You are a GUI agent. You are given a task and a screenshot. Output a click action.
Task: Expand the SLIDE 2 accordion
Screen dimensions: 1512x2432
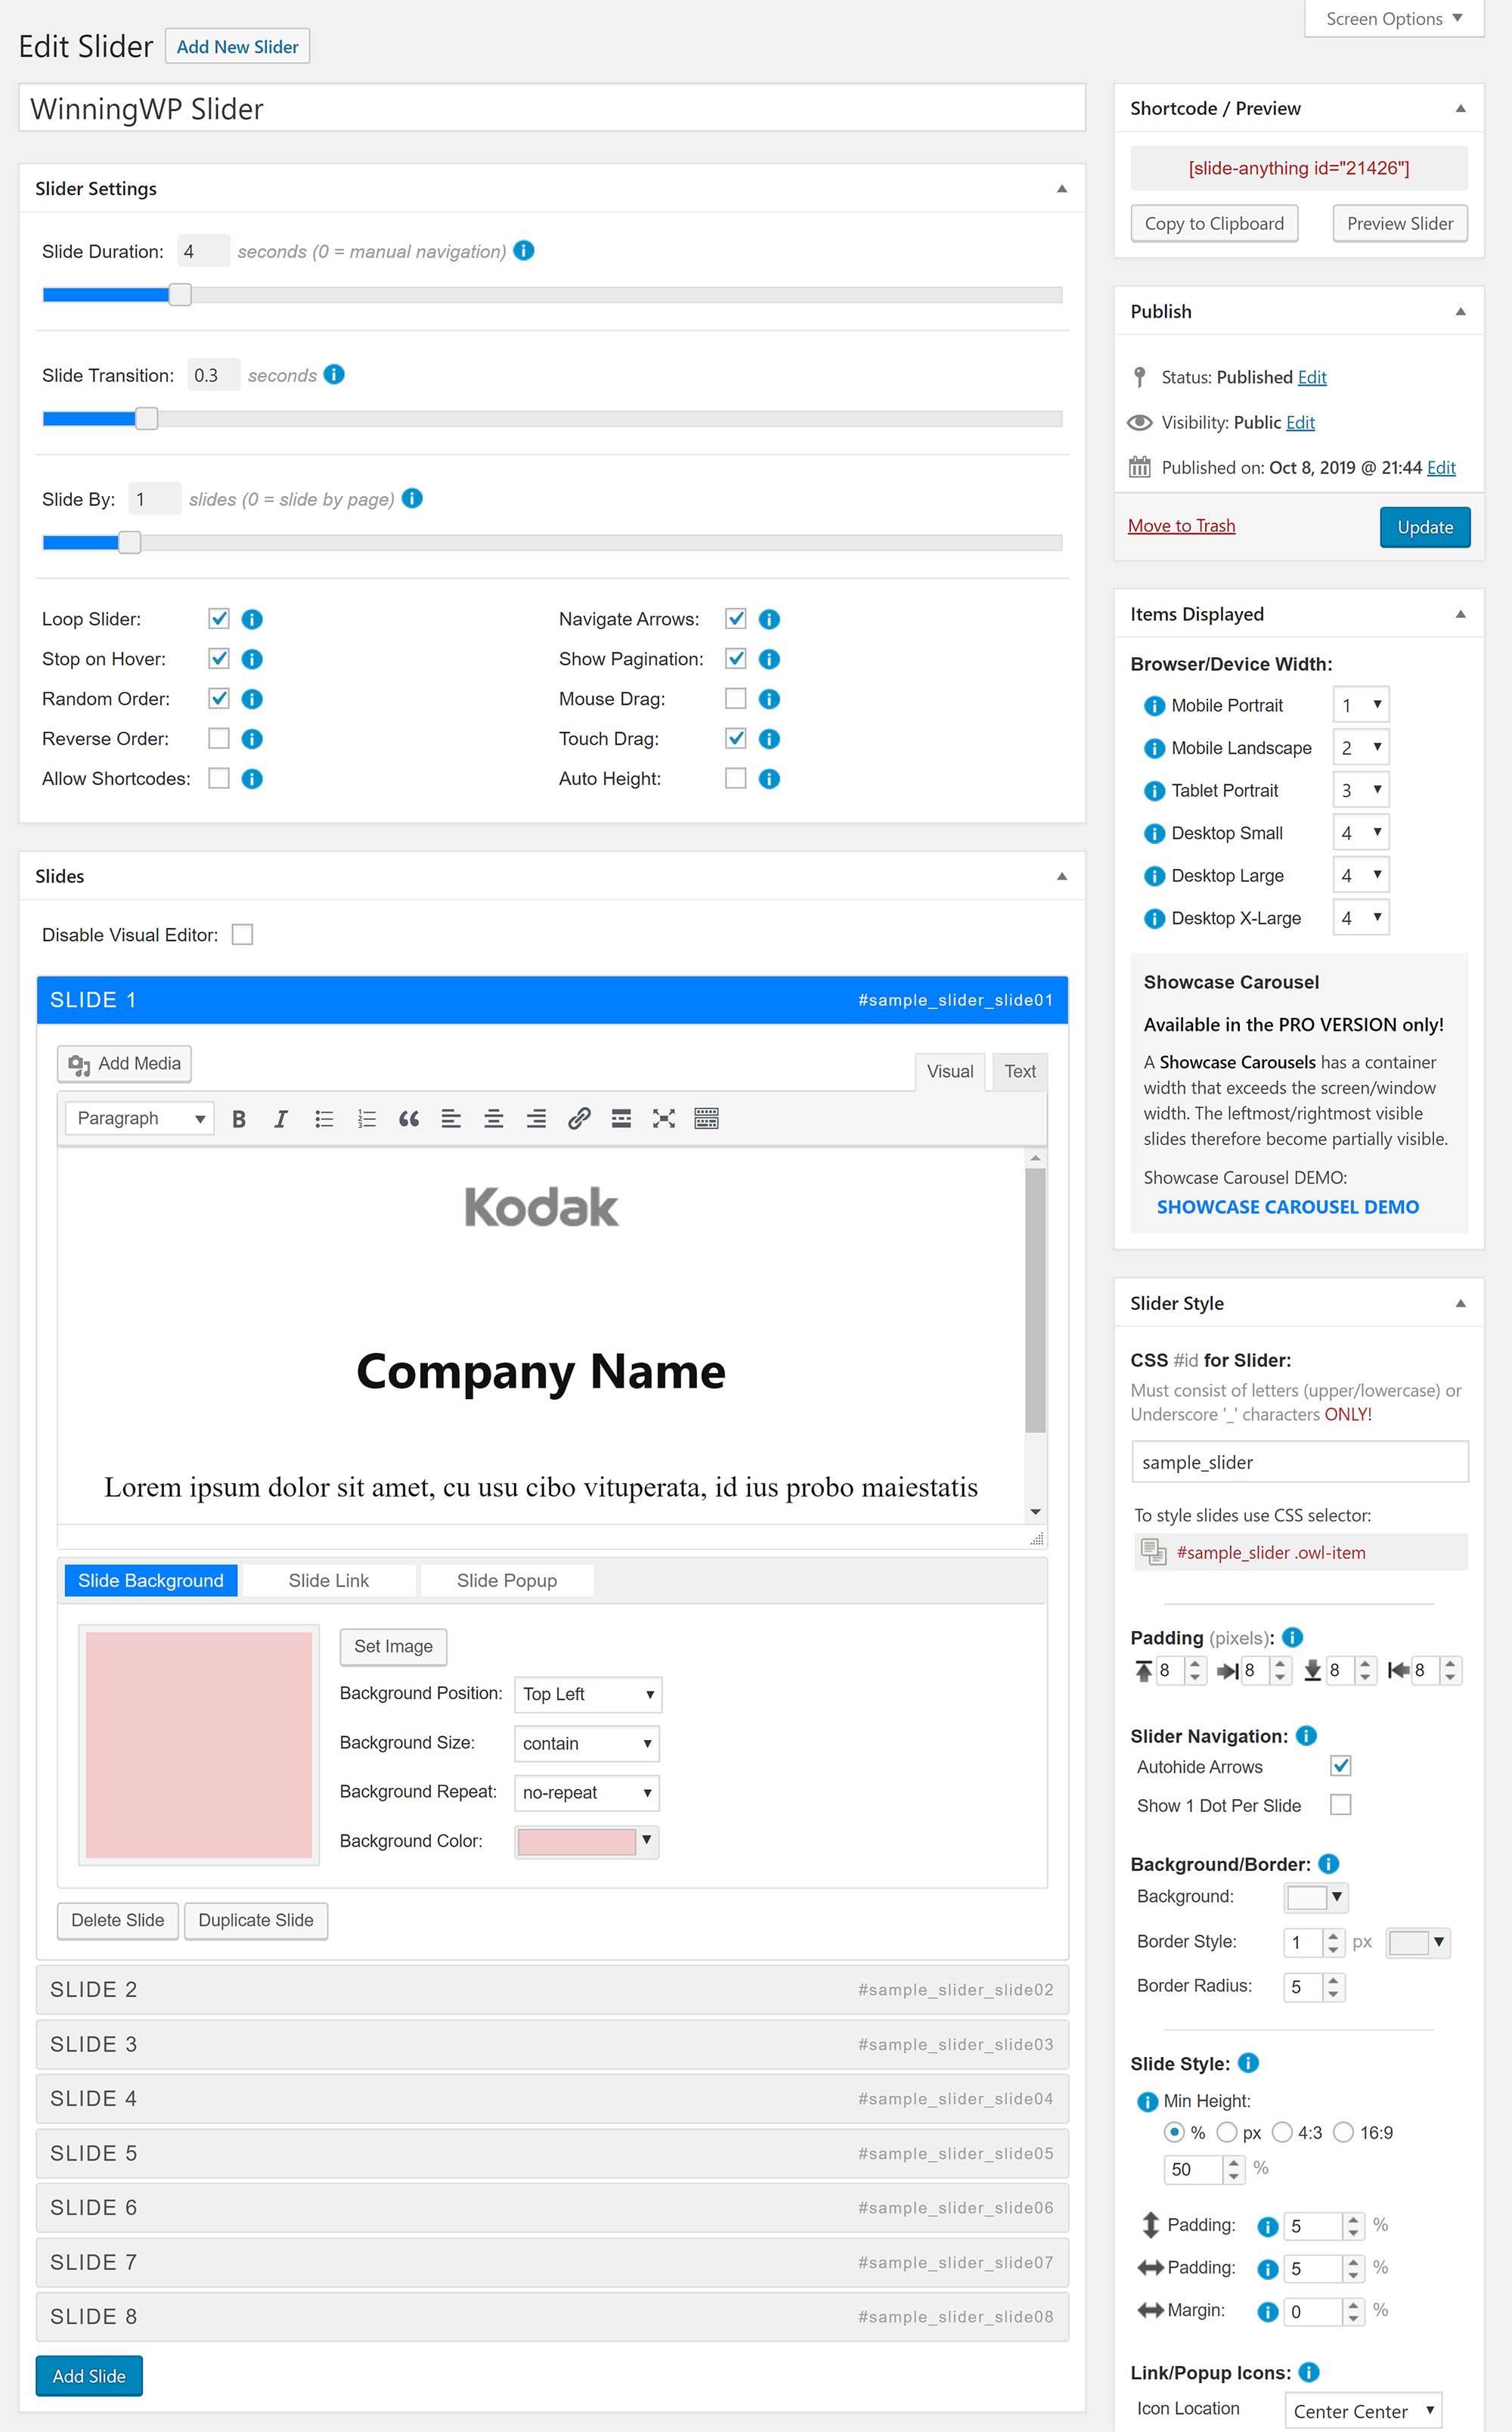point(552,1990)
